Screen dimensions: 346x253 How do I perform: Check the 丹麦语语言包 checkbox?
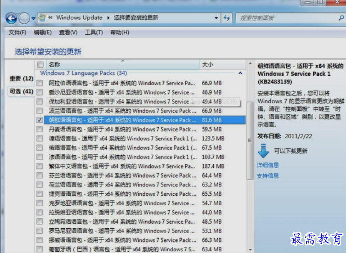click(40, 129)
